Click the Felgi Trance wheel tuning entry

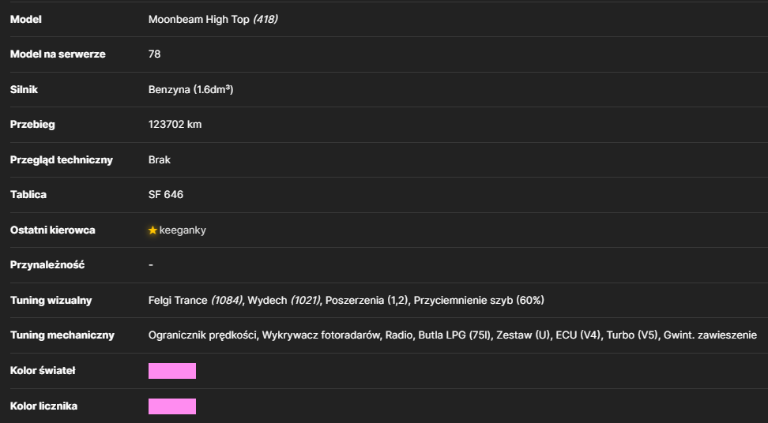(195, 300)
